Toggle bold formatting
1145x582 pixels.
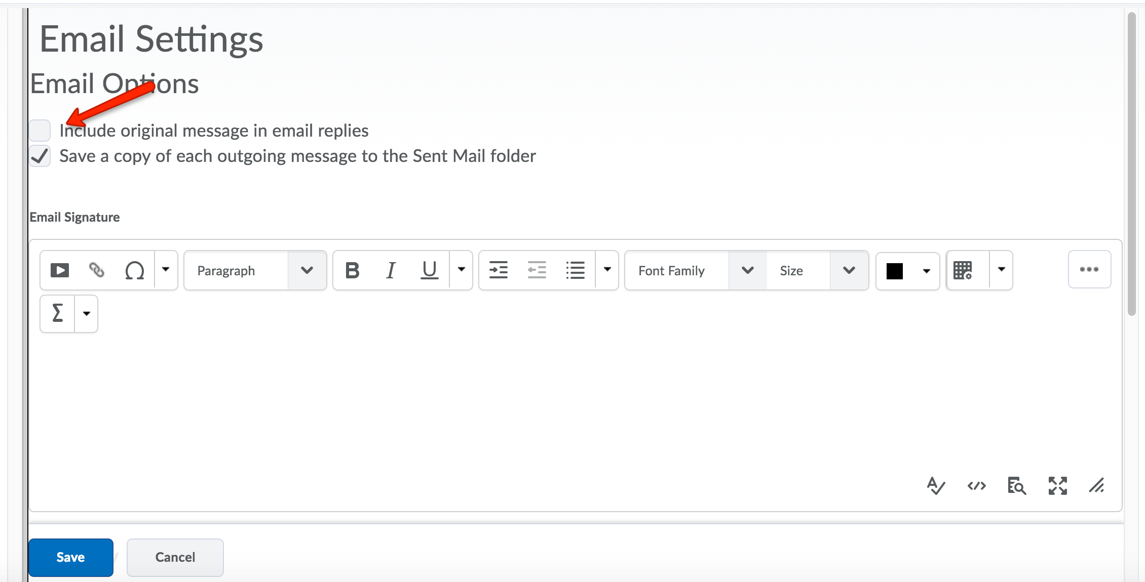[x=352, y=270]
